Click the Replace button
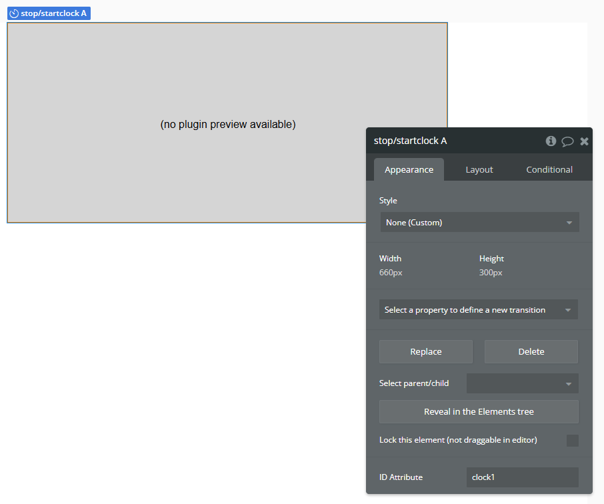This screenshot has width=604, height=504. 425,351
